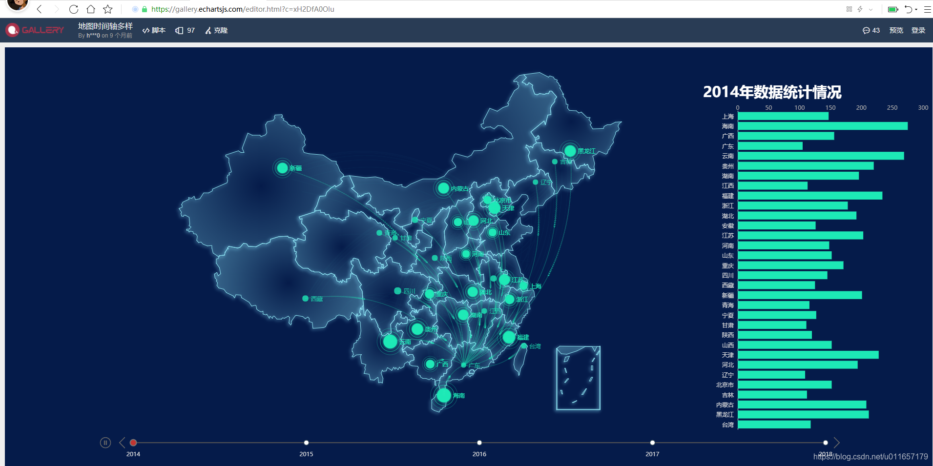The width and height of the screenshot is (933, 466).
Task: Click the 黑龙江 map marker
Action: pyautogui.click(x=570, y=151)
